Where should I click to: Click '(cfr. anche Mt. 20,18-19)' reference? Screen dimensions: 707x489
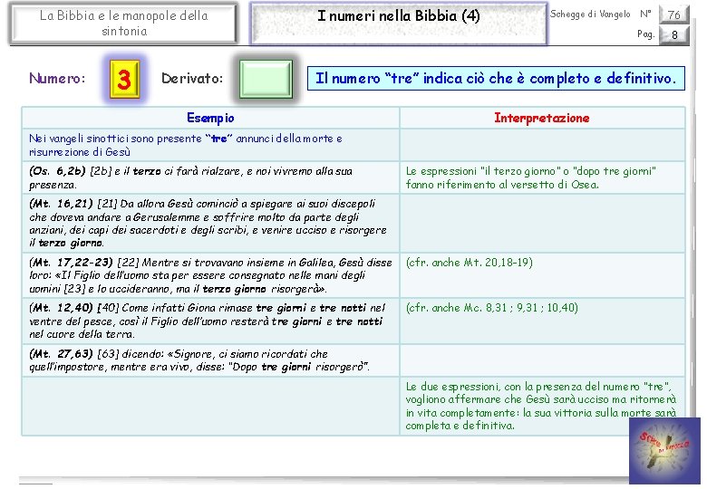click(x=469, y=263)
